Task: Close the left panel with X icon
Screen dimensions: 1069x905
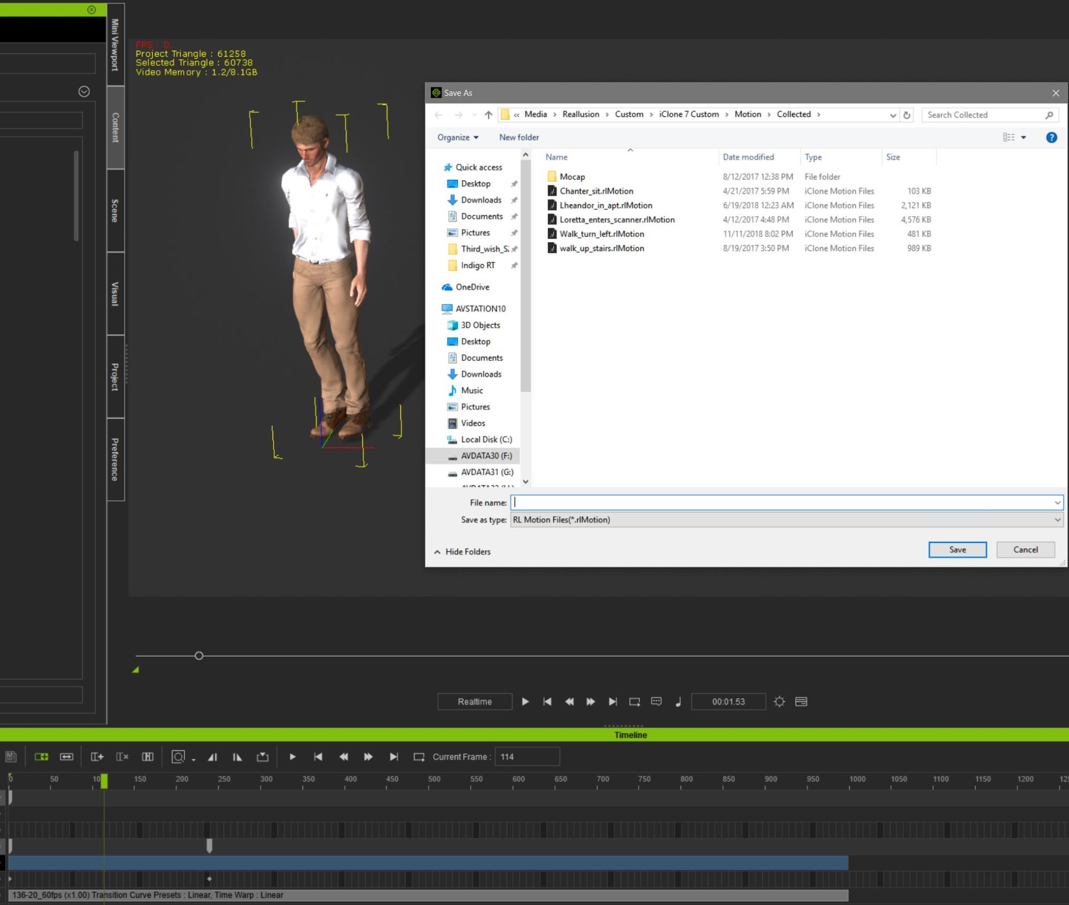Action: click(91, 10)
